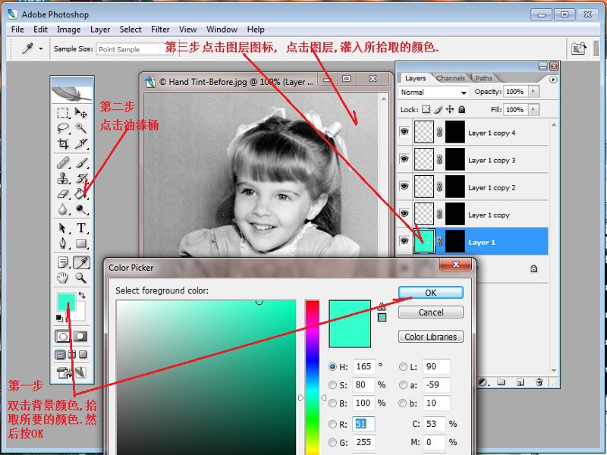Select the Crop tool
The image size is (607, 455).
click(64, 144)
